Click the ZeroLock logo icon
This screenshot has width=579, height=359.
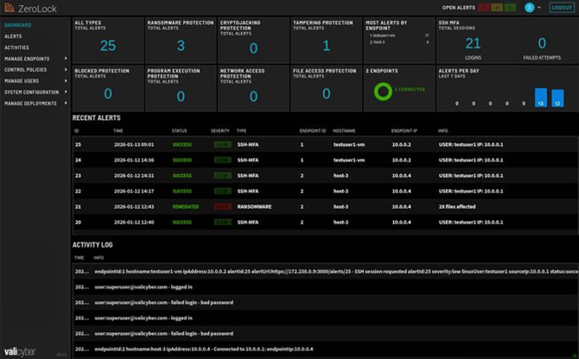click(x=10, y=8)
